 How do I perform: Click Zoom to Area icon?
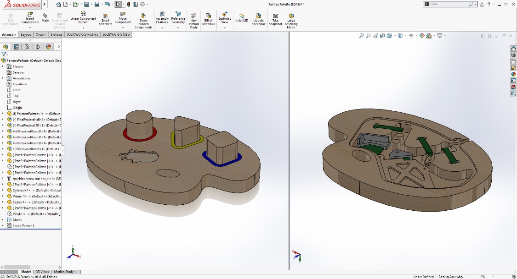(368, 35)
